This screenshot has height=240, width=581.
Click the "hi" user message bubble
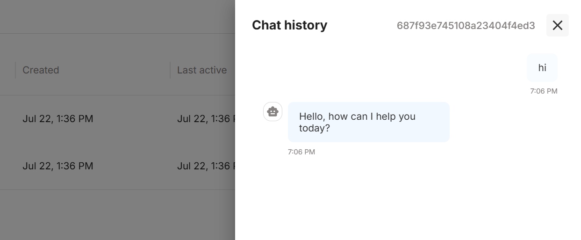[x=542, y=68]
